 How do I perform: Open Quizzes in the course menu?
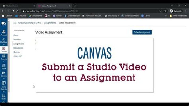coord(17,52)
